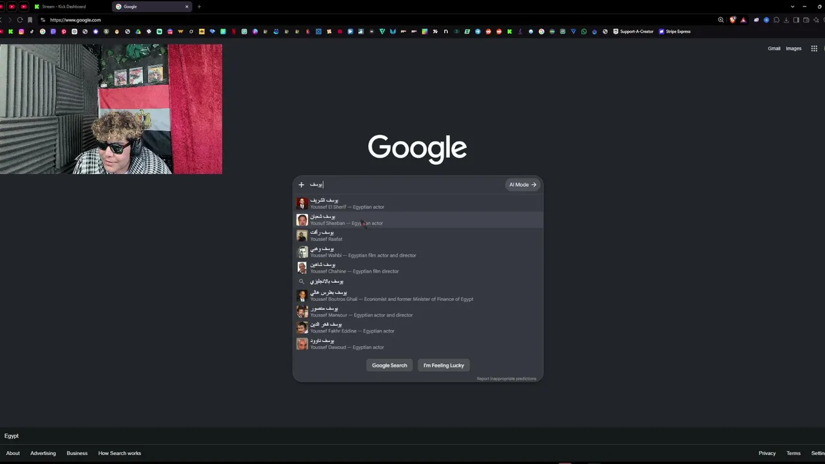Switch to the Stream - Kick Dashboard tab

71,6
